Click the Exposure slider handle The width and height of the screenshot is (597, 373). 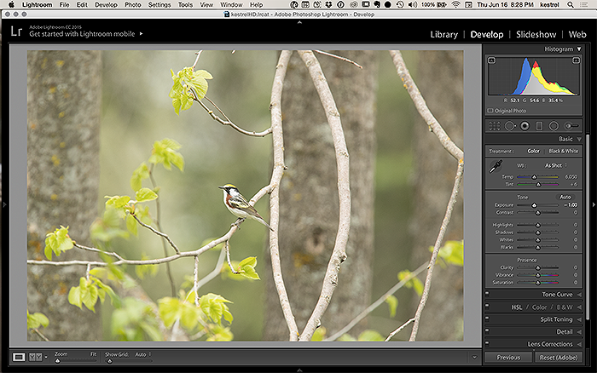pyautogui.click(x=534, y=205)
